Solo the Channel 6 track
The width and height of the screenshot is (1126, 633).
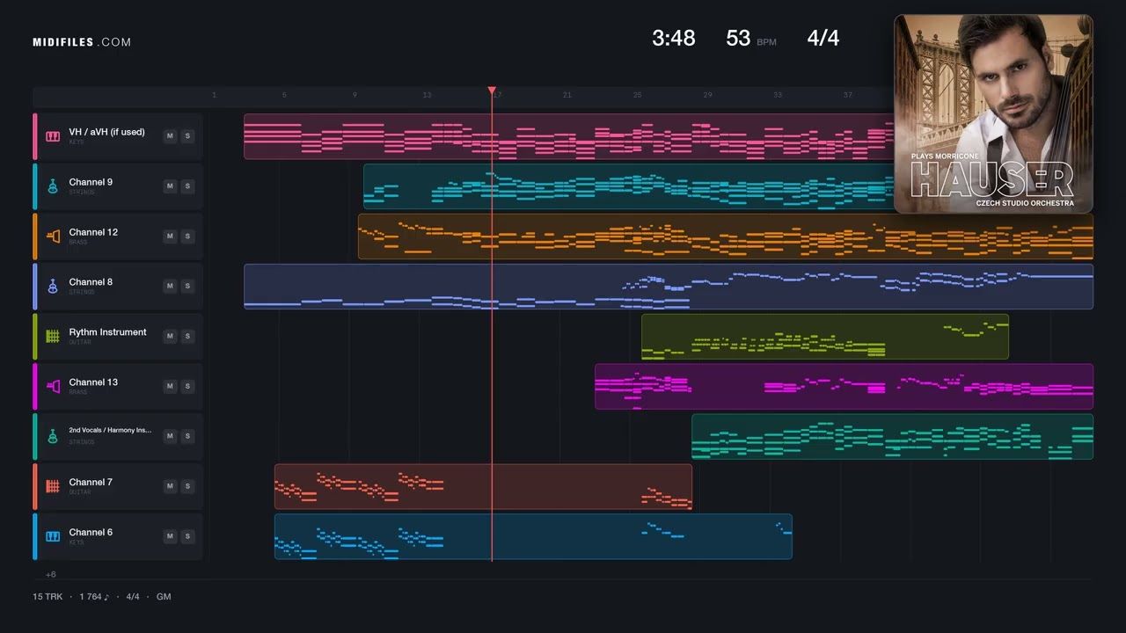tap(187, 537)
